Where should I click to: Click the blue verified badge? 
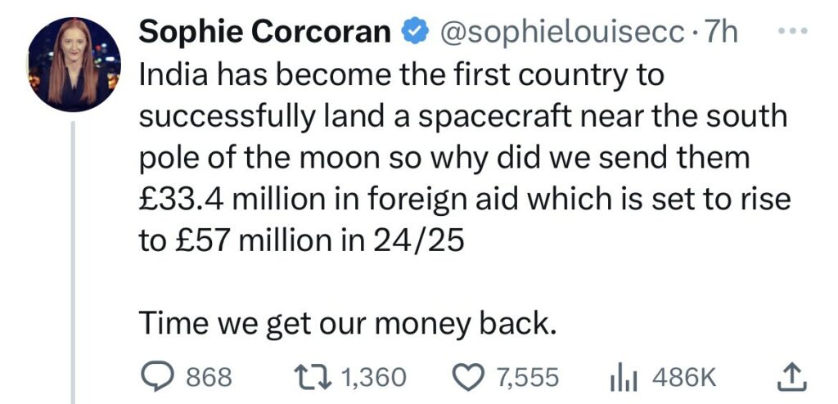[415, 32]
